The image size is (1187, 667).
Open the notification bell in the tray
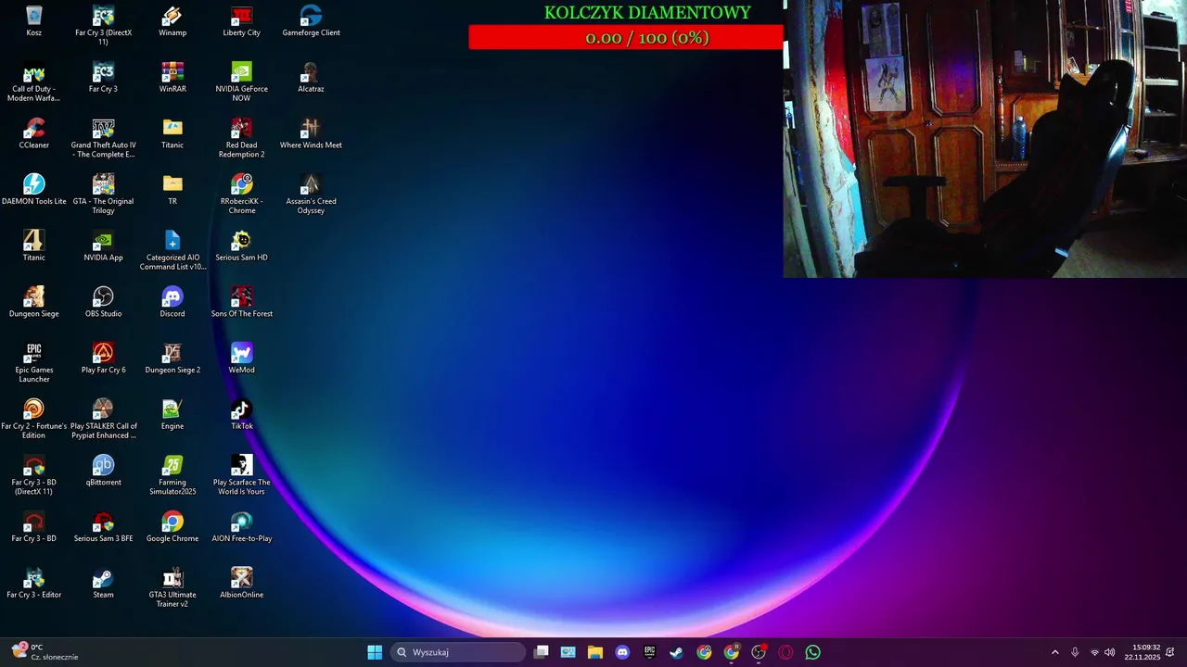[x=1170, y=652]
